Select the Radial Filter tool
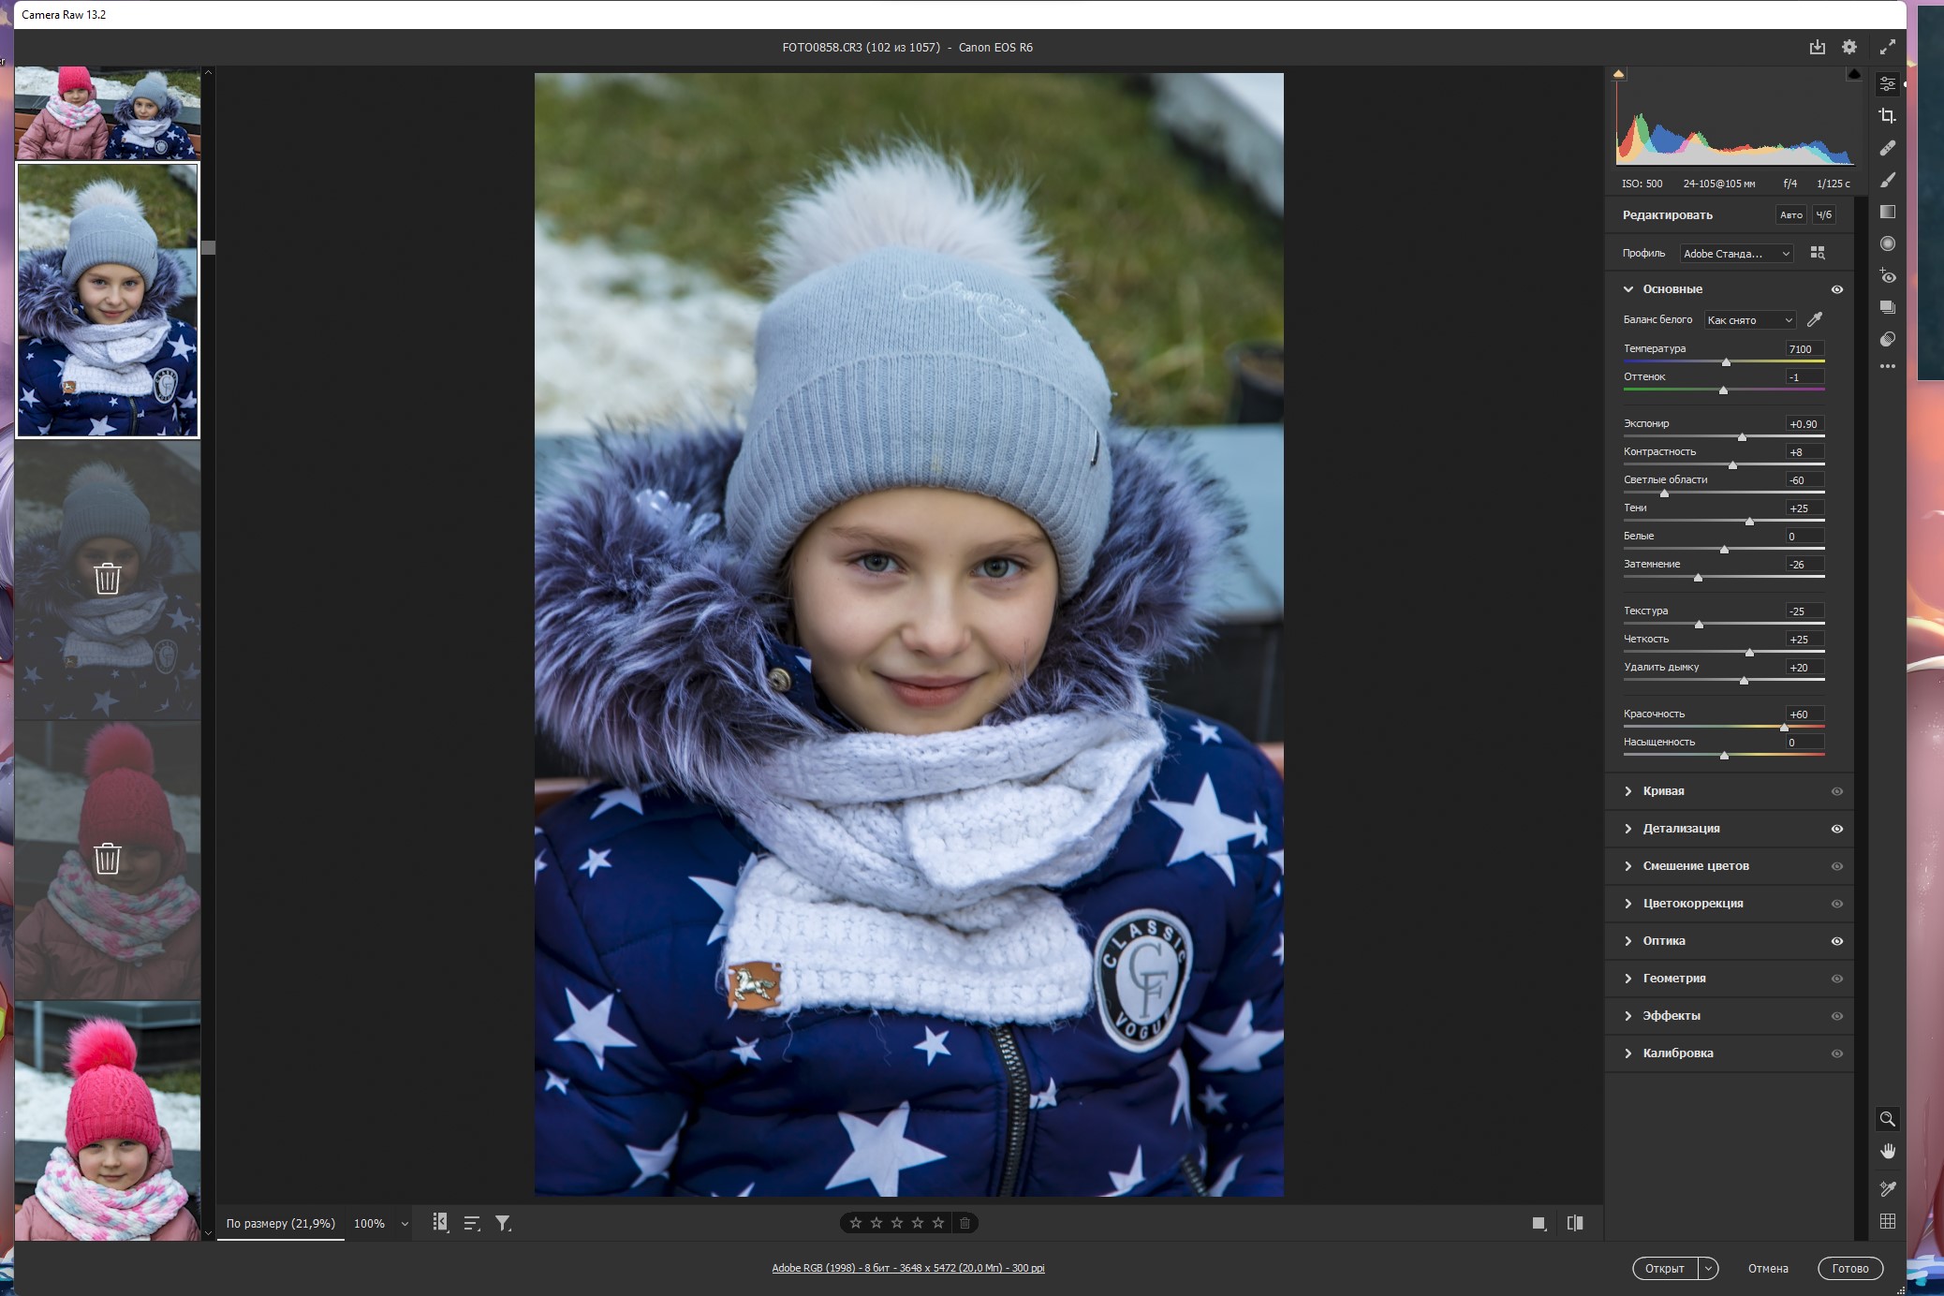This screenshot has height=1296, width=1944. click(1887, 243)
